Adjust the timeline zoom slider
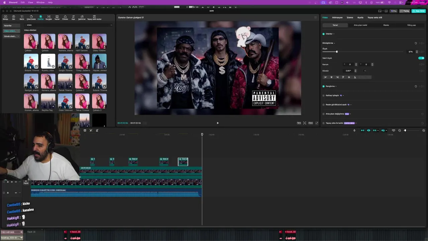This screenshot has width=428, height=241. tap(411, 130)
